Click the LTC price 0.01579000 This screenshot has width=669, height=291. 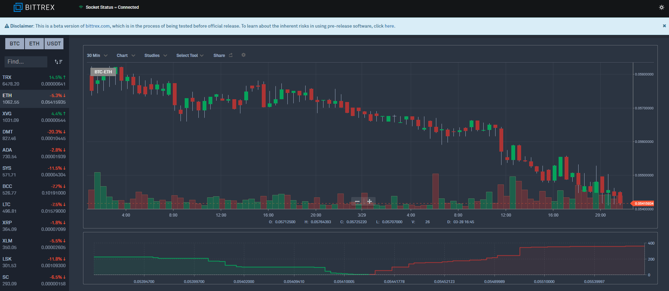pyautogui.click(x=53, y=211)
